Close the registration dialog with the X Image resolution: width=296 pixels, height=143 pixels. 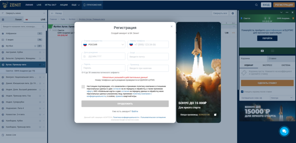coord(172,26)
